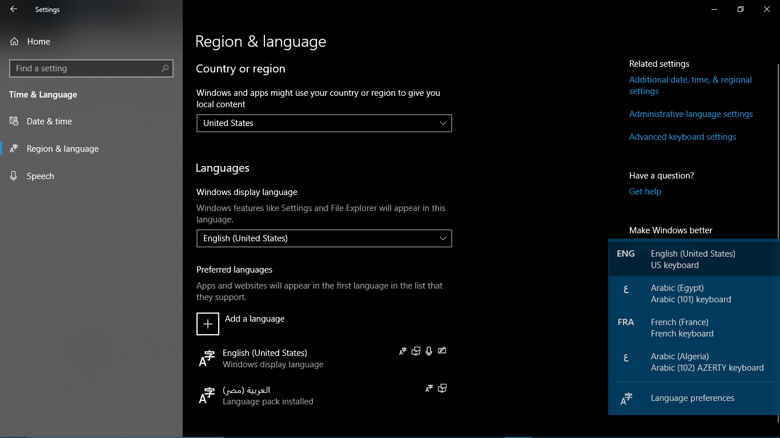Click the ENG indicator in input list
Screen dimensions: 780x438
pyautogui.click(x=626, y=254)
